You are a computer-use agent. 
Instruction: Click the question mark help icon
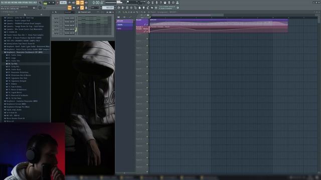160,2
